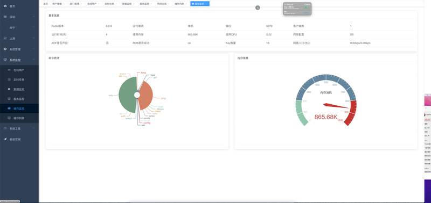Click the 'keys' pie chart label
Screen dimensions: 431x203
click(x=143, y=73)
